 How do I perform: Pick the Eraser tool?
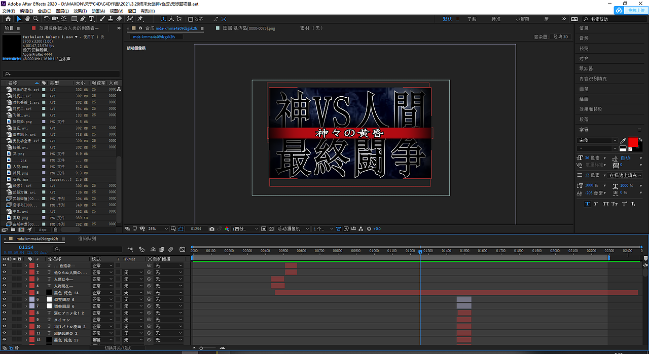coord(119,19)
